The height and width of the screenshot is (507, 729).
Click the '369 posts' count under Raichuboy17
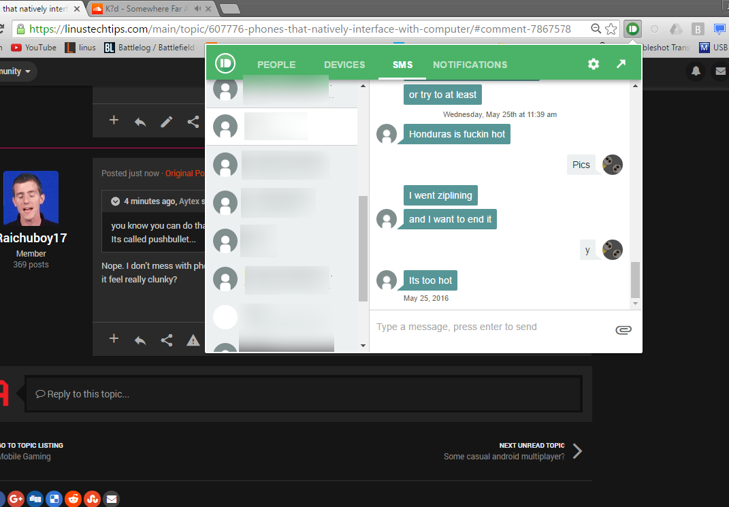[x=31, y=265]
